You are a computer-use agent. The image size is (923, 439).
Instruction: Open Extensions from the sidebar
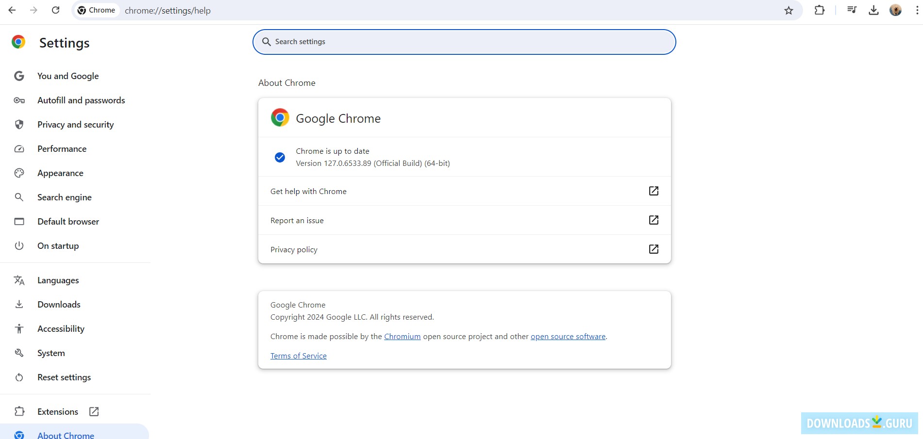(58, 412)
